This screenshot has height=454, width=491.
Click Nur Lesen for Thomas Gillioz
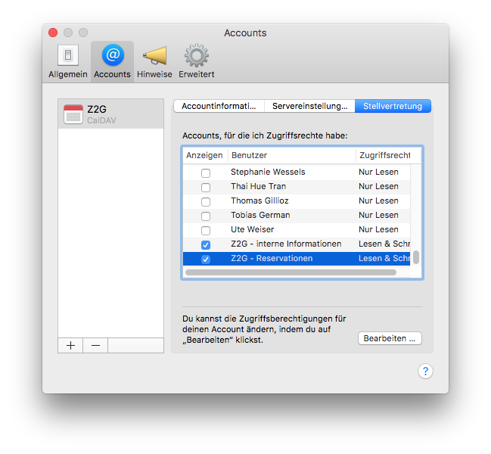coord(378,201)
